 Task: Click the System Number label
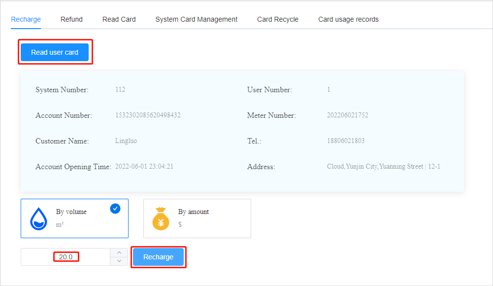pyautogui.click(x=62, y=90)
